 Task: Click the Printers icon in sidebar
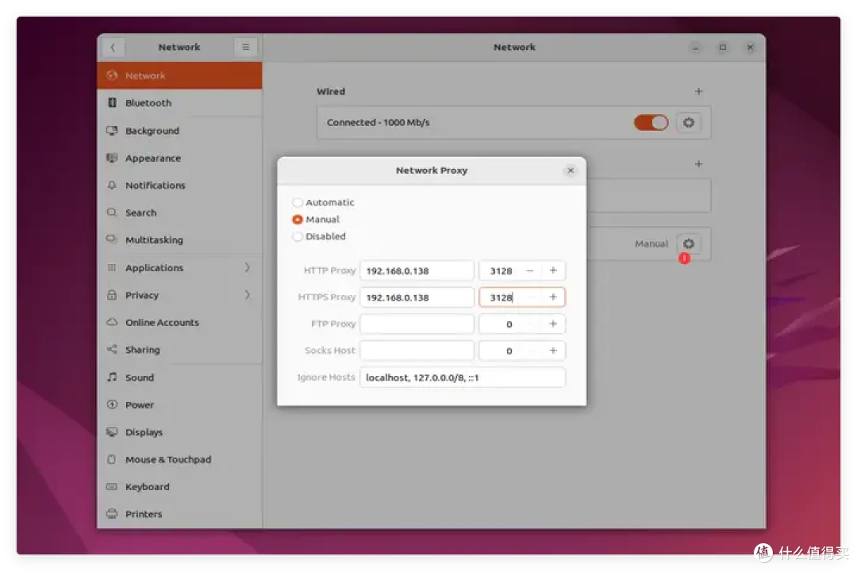112,514
